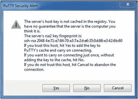Click the PuTTY Security Alert title text

[x=20, y=6]
